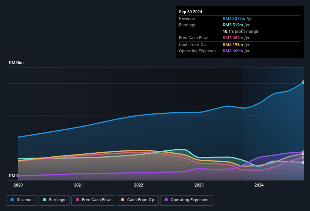310x211 pixels.
Task: Select the 18.1% profit margin text
Action: coord(241,31)
